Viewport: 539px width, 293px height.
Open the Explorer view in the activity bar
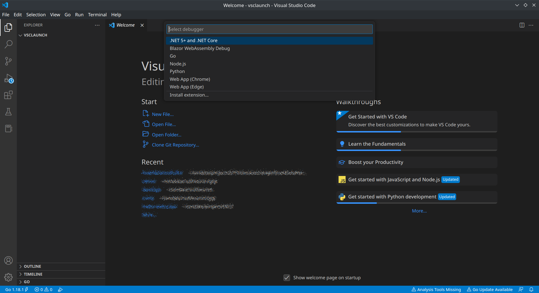(8, 28)
